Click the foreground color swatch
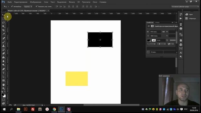The image size is (201, 113). [x=3, y=94]
